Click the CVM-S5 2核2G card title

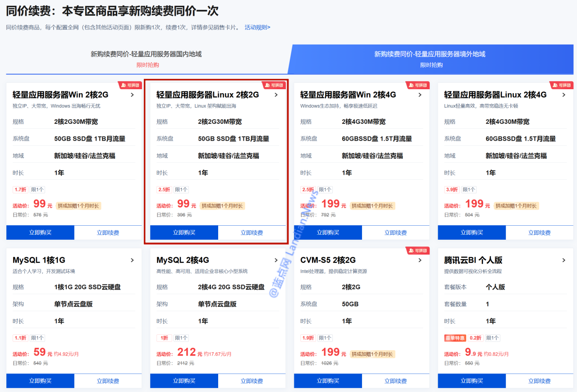coord(328,260)
